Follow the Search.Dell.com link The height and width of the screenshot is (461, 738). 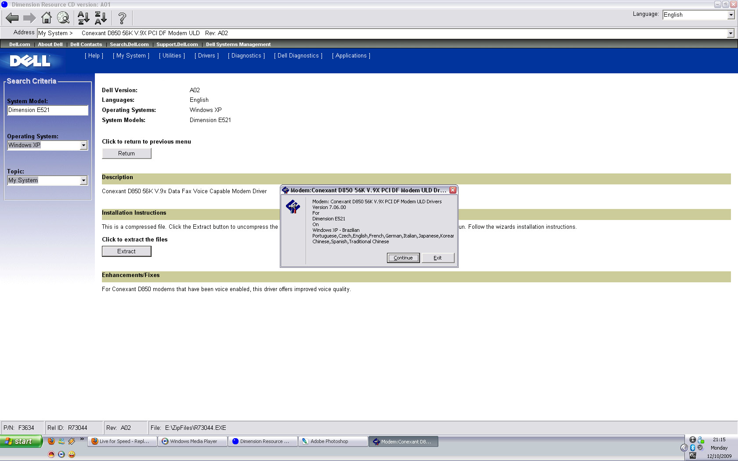[x=129, y=44]
